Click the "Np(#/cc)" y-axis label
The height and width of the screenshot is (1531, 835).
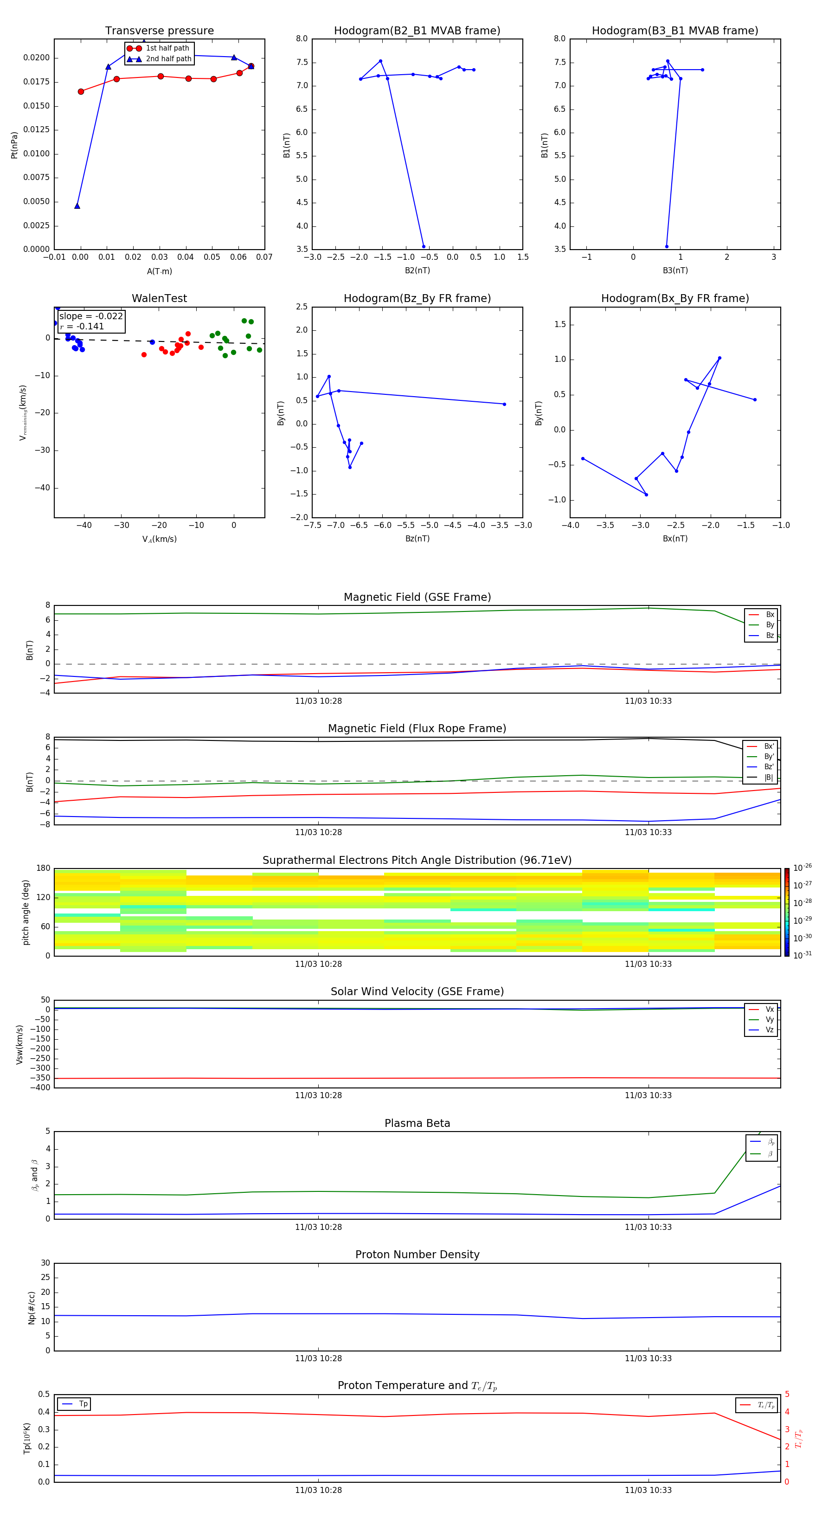[x=32, y=1307]
